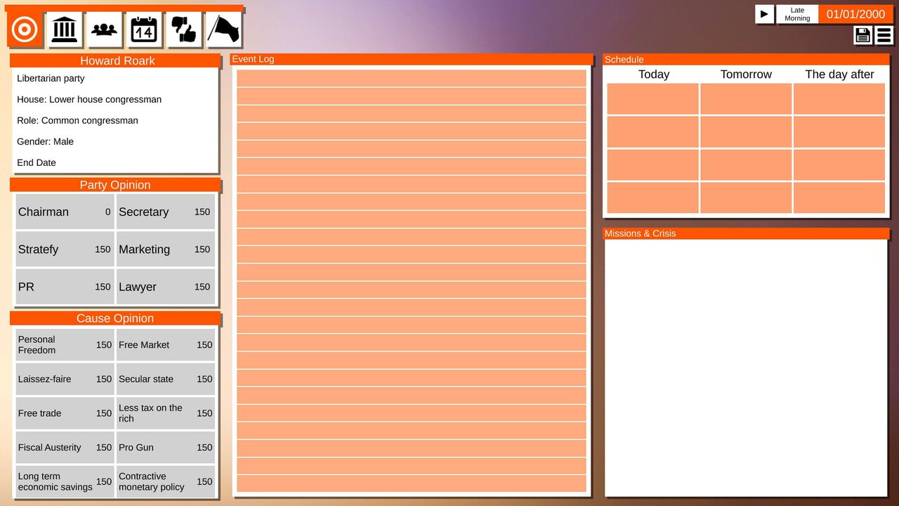Click the Secular state cause
The image size is (899, 506).
165,379
